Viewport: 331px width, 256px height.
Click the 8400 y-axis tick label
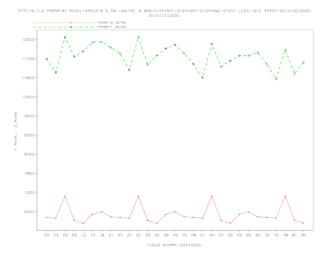[29, 154]
